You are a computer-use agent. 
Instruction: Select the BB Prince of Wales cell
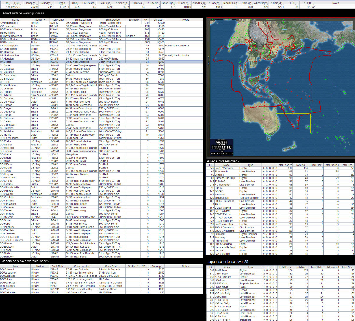[x=15, y=29]
